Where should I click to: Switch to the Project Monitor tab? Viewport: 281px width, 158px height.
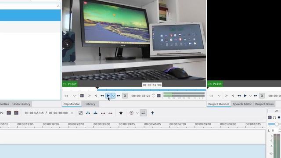(x=219, y=104)
